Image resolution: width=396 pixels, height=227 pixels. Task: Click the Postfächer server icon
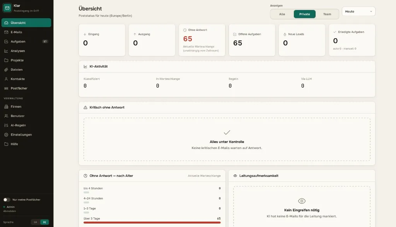pos(6,88)
